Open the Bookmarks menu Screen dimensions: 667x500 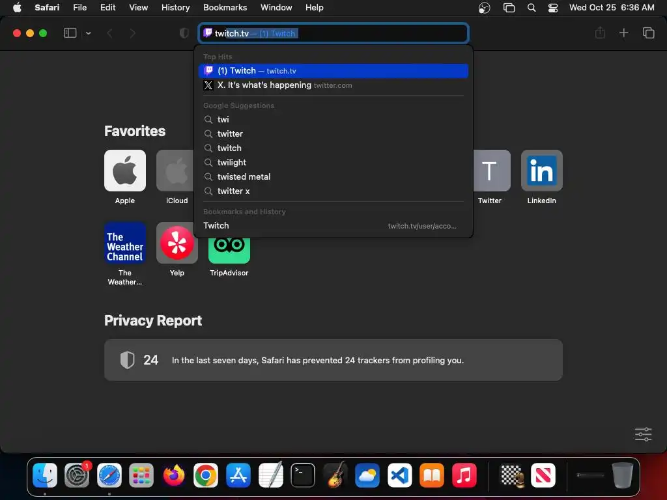click(x=225, y=8)
